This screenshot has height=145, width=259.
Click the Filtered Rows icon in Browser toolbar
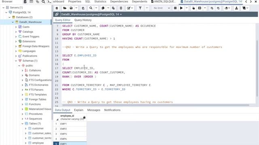37,2
